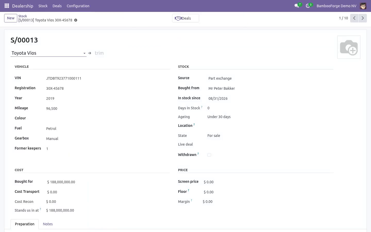Click the empty Location field
Viewport: 371px width, 232px height.
[x=270, y=126]
